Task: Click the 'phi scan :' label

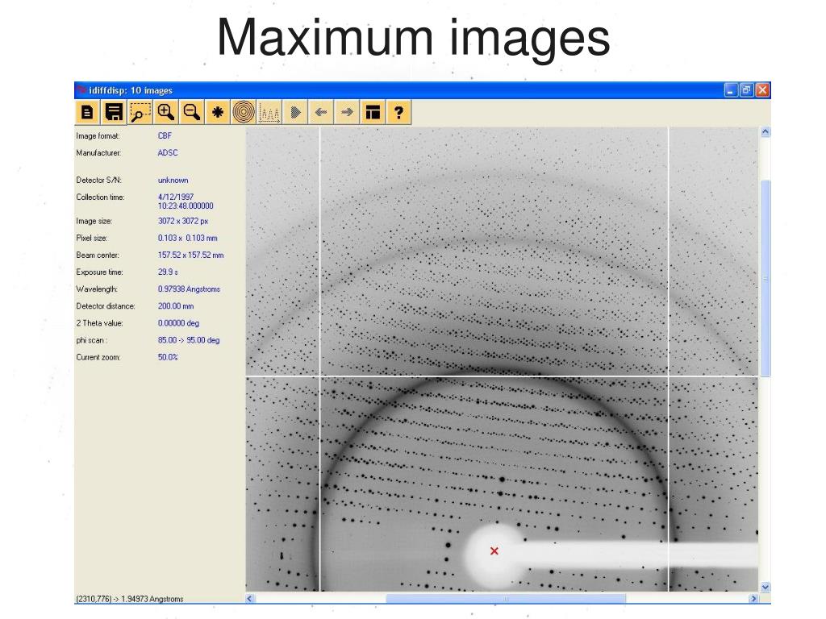Action: coord(91,340)
